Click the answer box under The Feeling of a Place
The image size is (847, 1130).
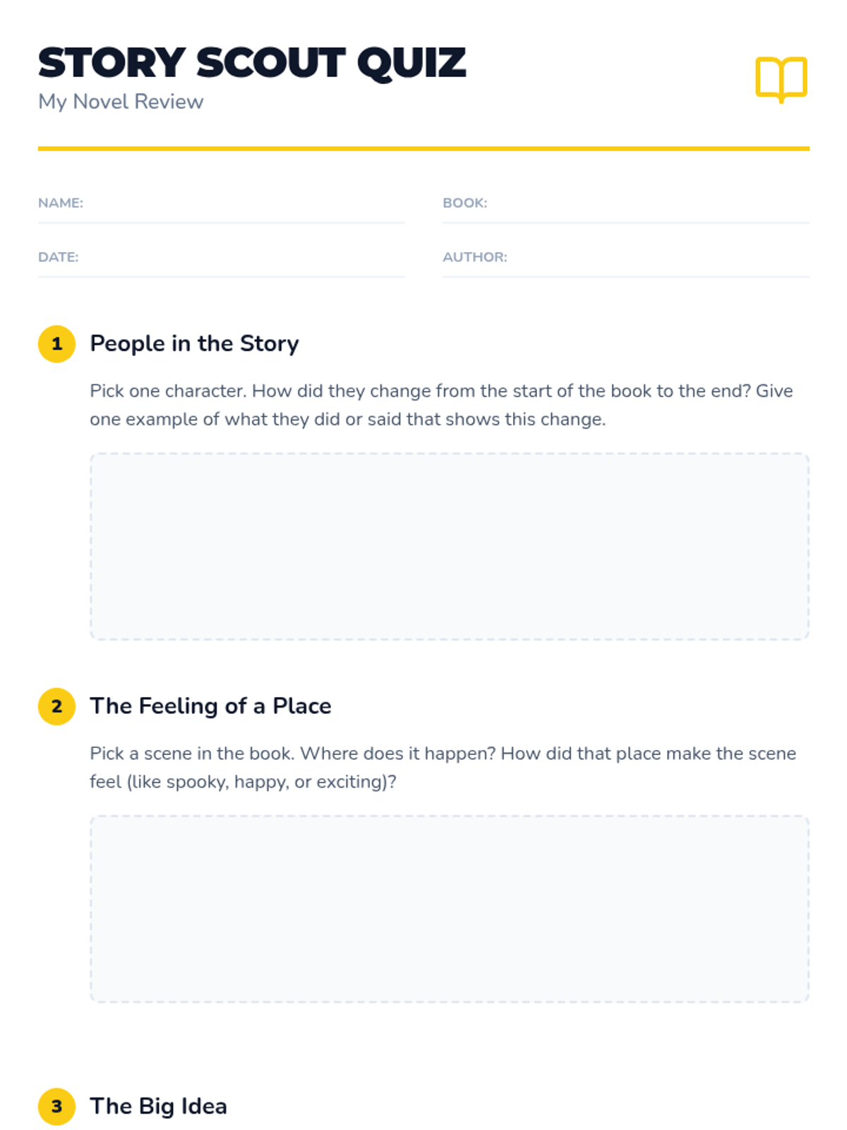coord(449,909)
